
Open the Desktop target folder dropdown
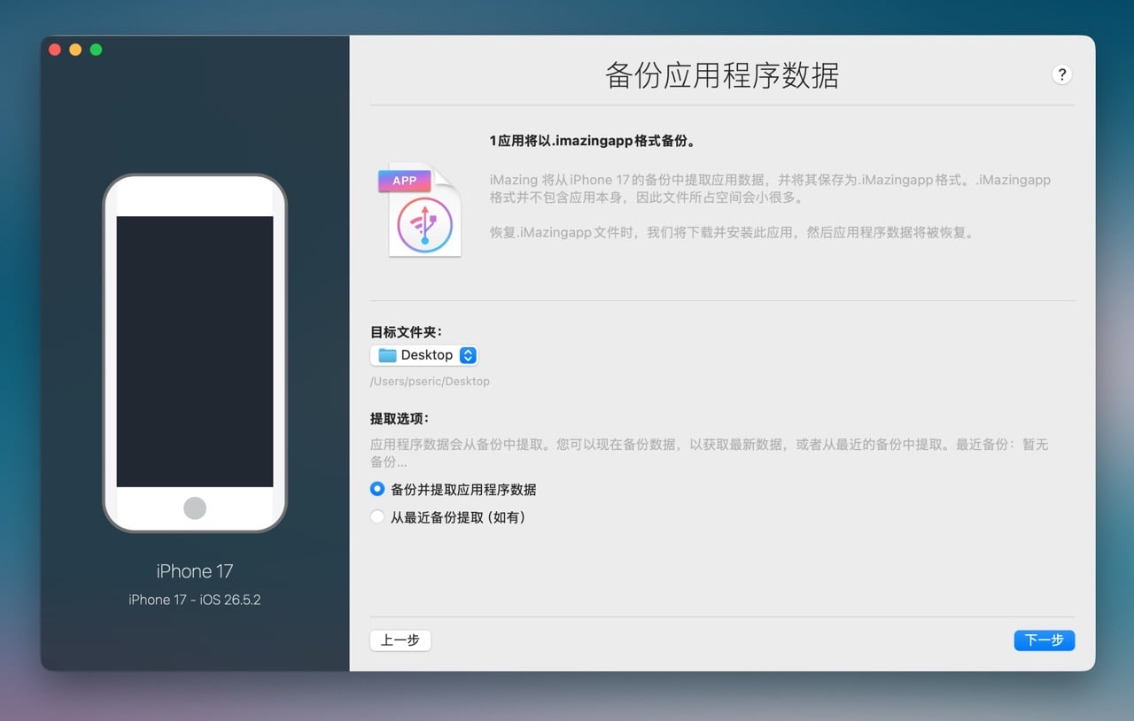point(424,355)
